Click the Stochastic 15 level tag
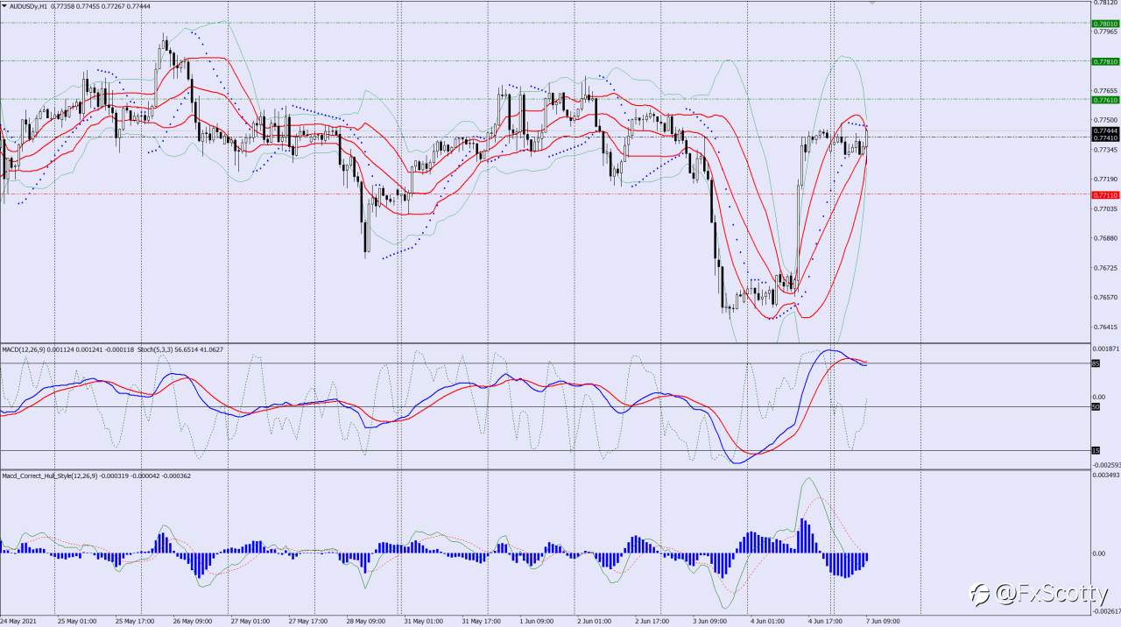This screenshot has height=627, width=1121. (x=1096, y=450)
